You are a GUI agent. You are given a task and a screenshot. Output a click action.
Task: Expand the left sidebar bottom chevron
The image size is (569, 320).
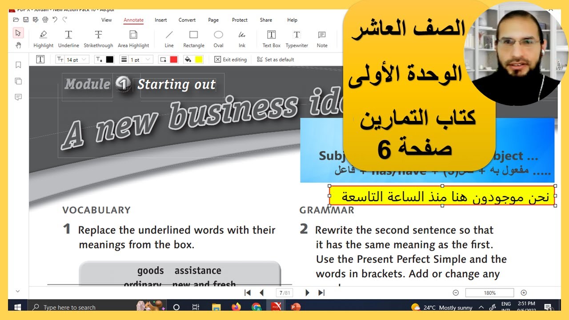pos(18,292)
